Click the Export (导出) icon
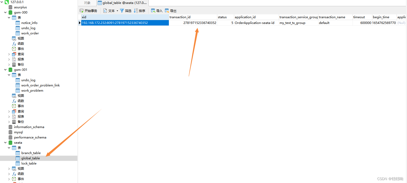This screenshot has height=183, width=407. tap(167, 11)
